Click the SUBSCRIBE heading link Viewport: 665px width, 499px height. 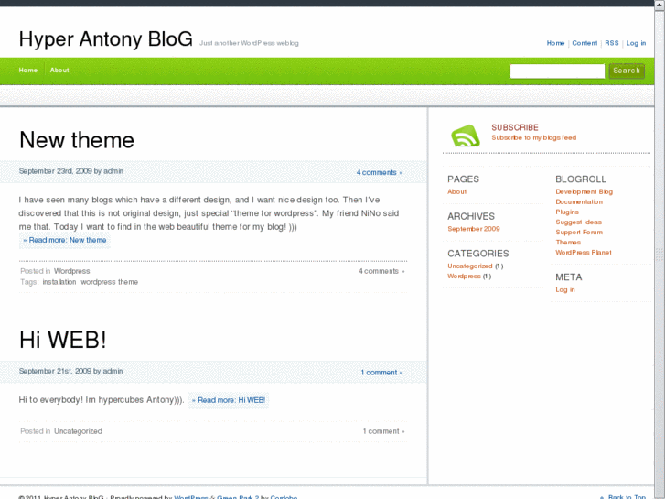[515, 127]
